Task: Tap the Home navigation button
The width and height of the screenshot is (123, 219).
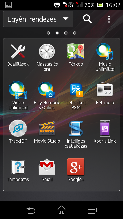Action: click(61, 210)
